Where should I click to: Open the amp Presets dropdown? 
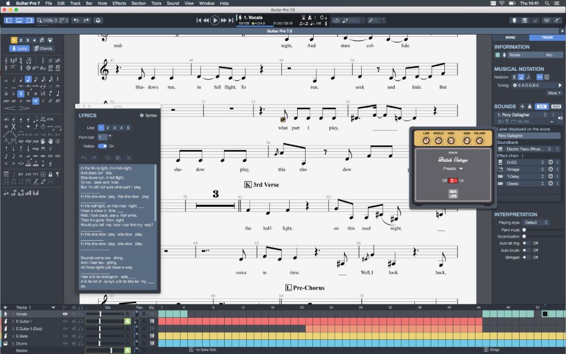coord(453,169)
